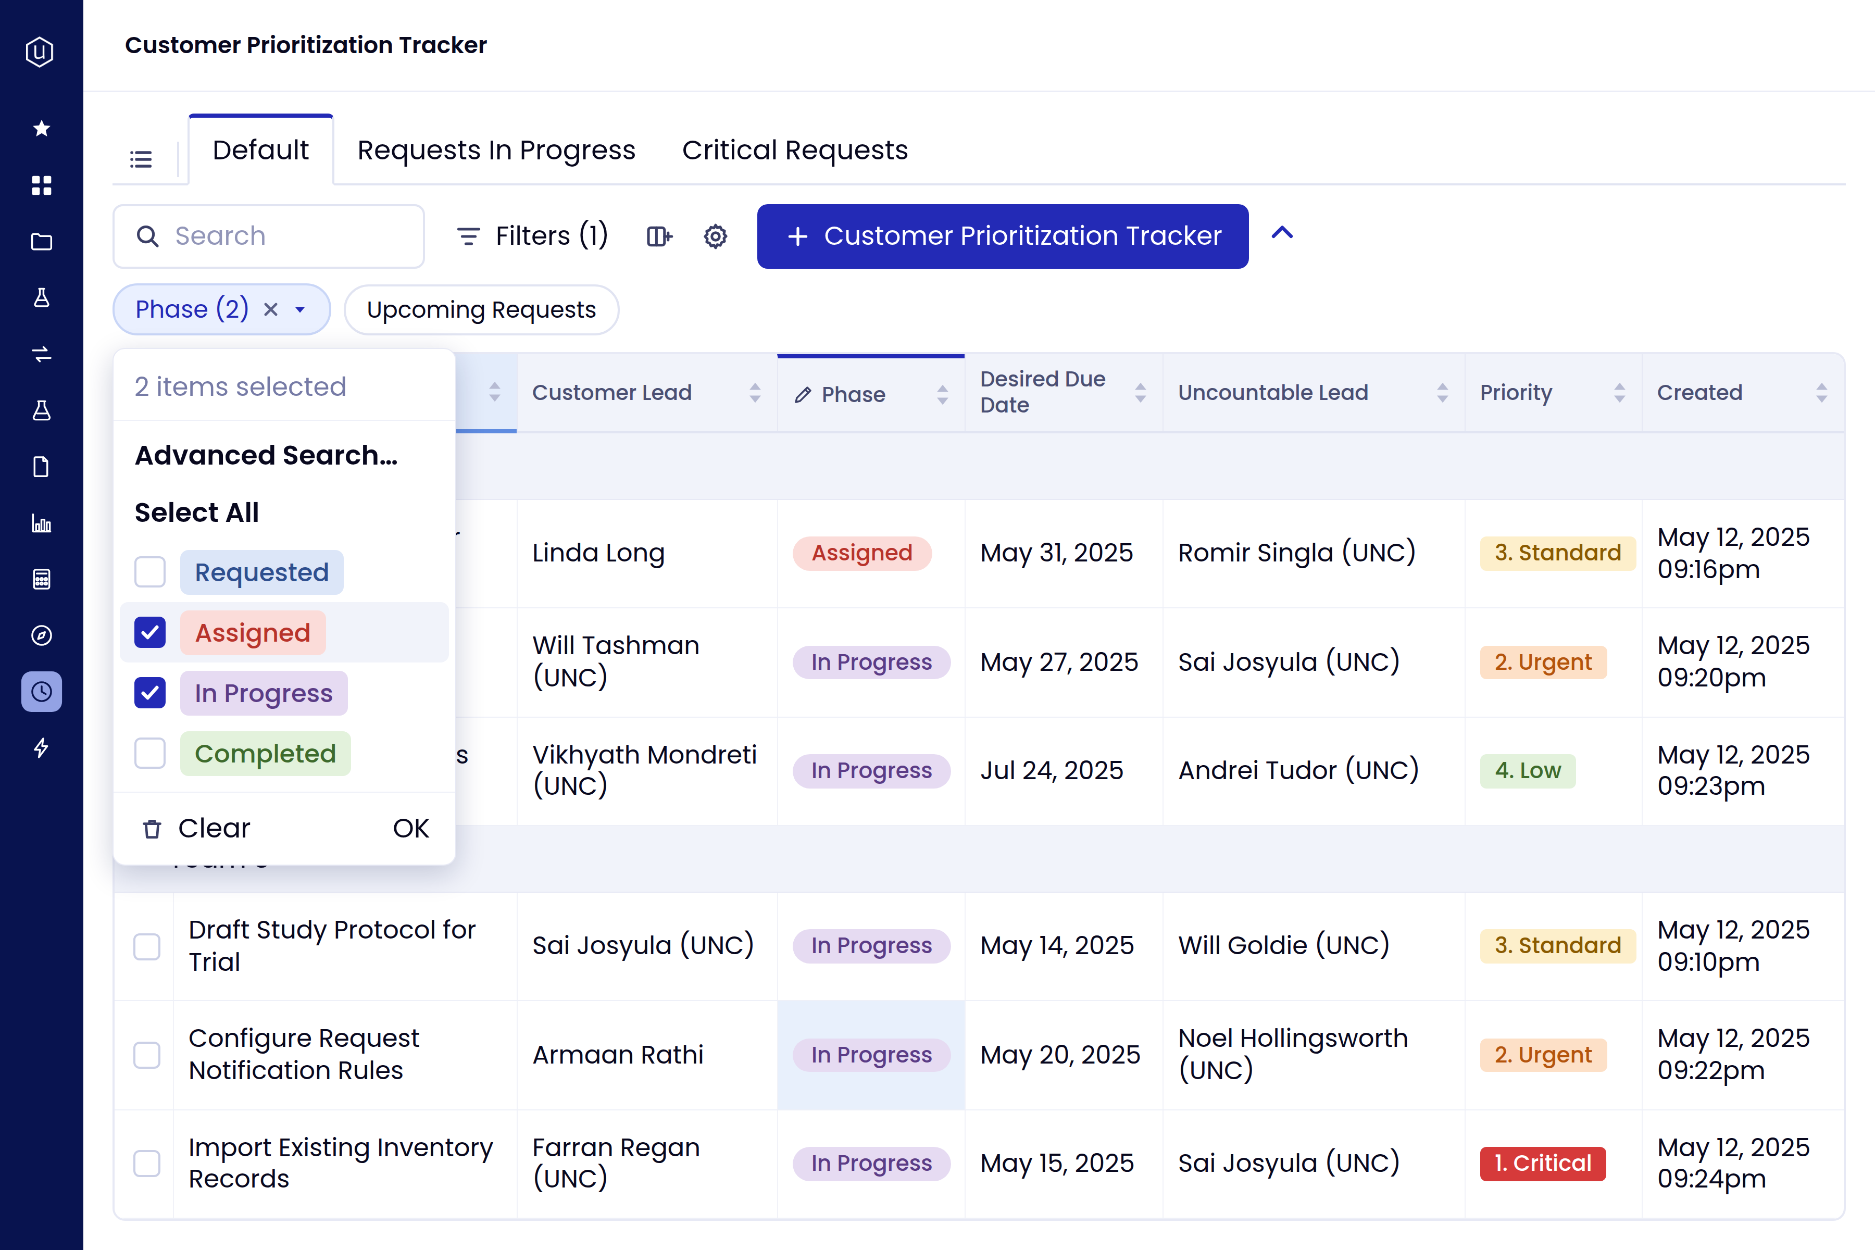Click Clear in the phase dropdown
Viewport: 1875px width, 1250px height.
196,828
